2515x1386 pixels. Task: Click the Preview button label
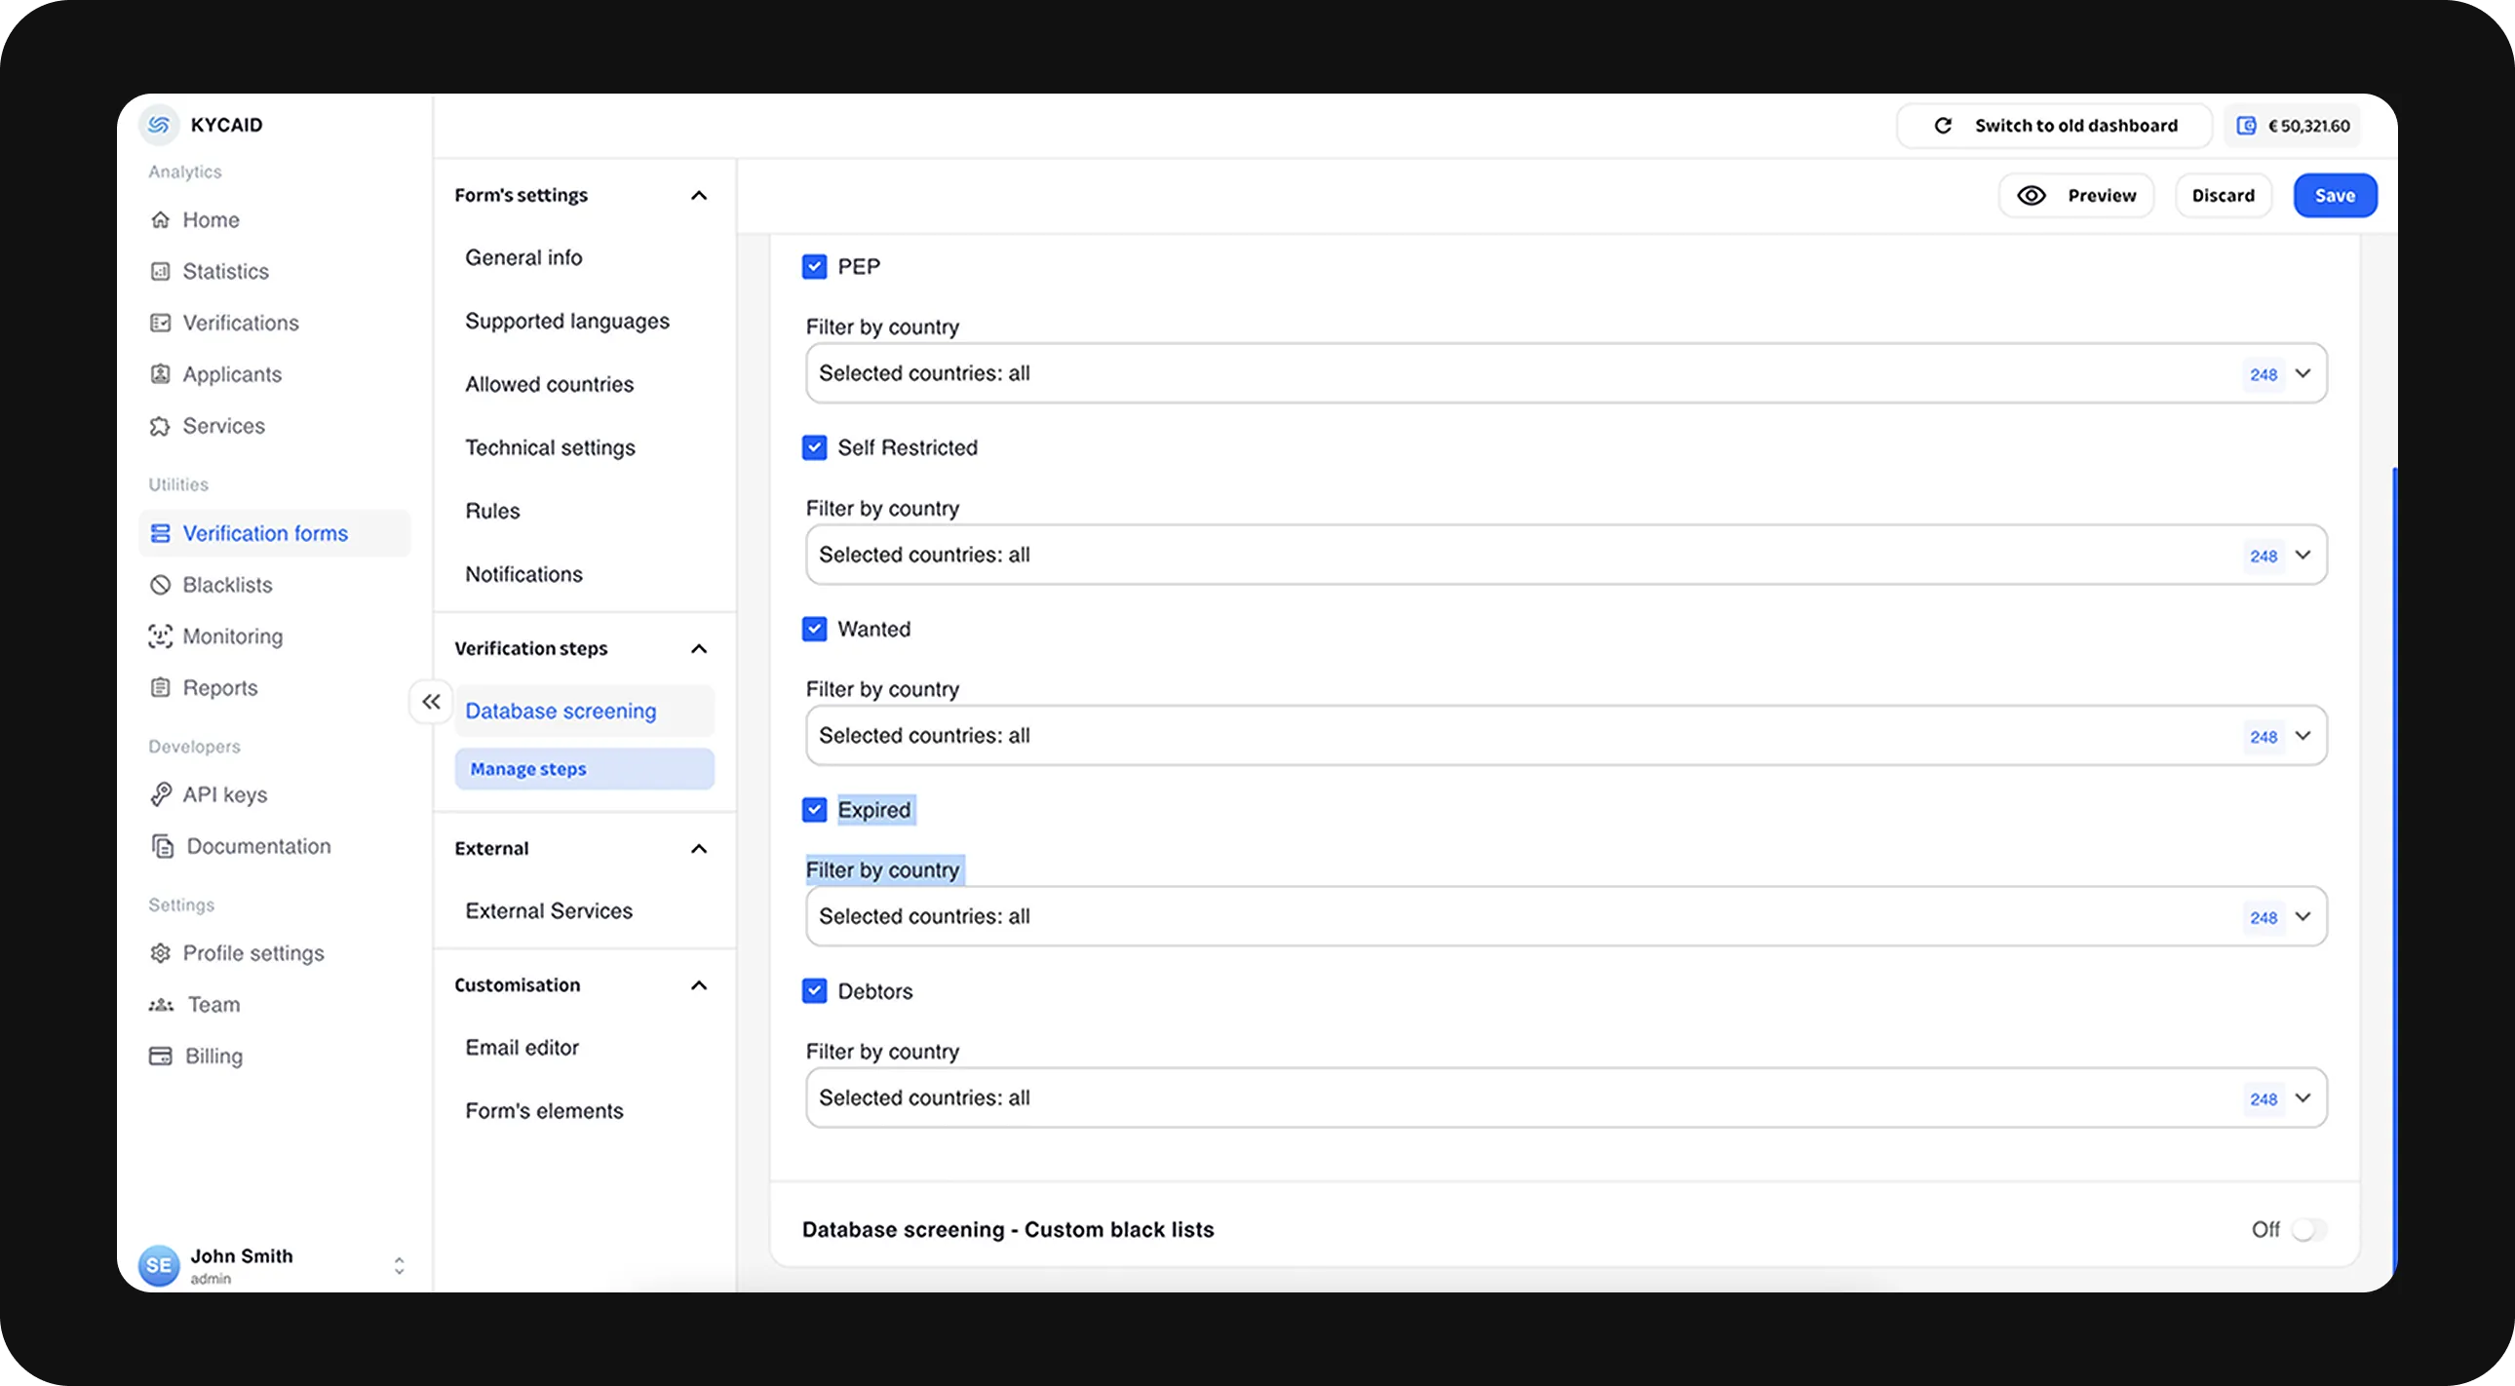pyautogui.click(x=2102, y=196)
